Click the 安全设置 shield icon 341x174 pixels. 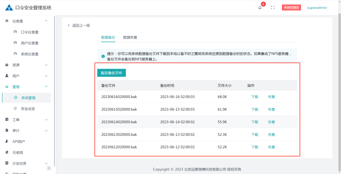point(15,108)
